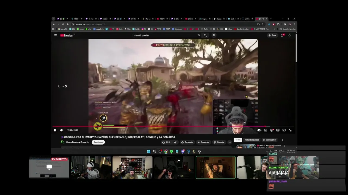Viewport: 348px width, 195px height.
Task: Toggle subtitles in the player controls
Action: pos(266,130)
